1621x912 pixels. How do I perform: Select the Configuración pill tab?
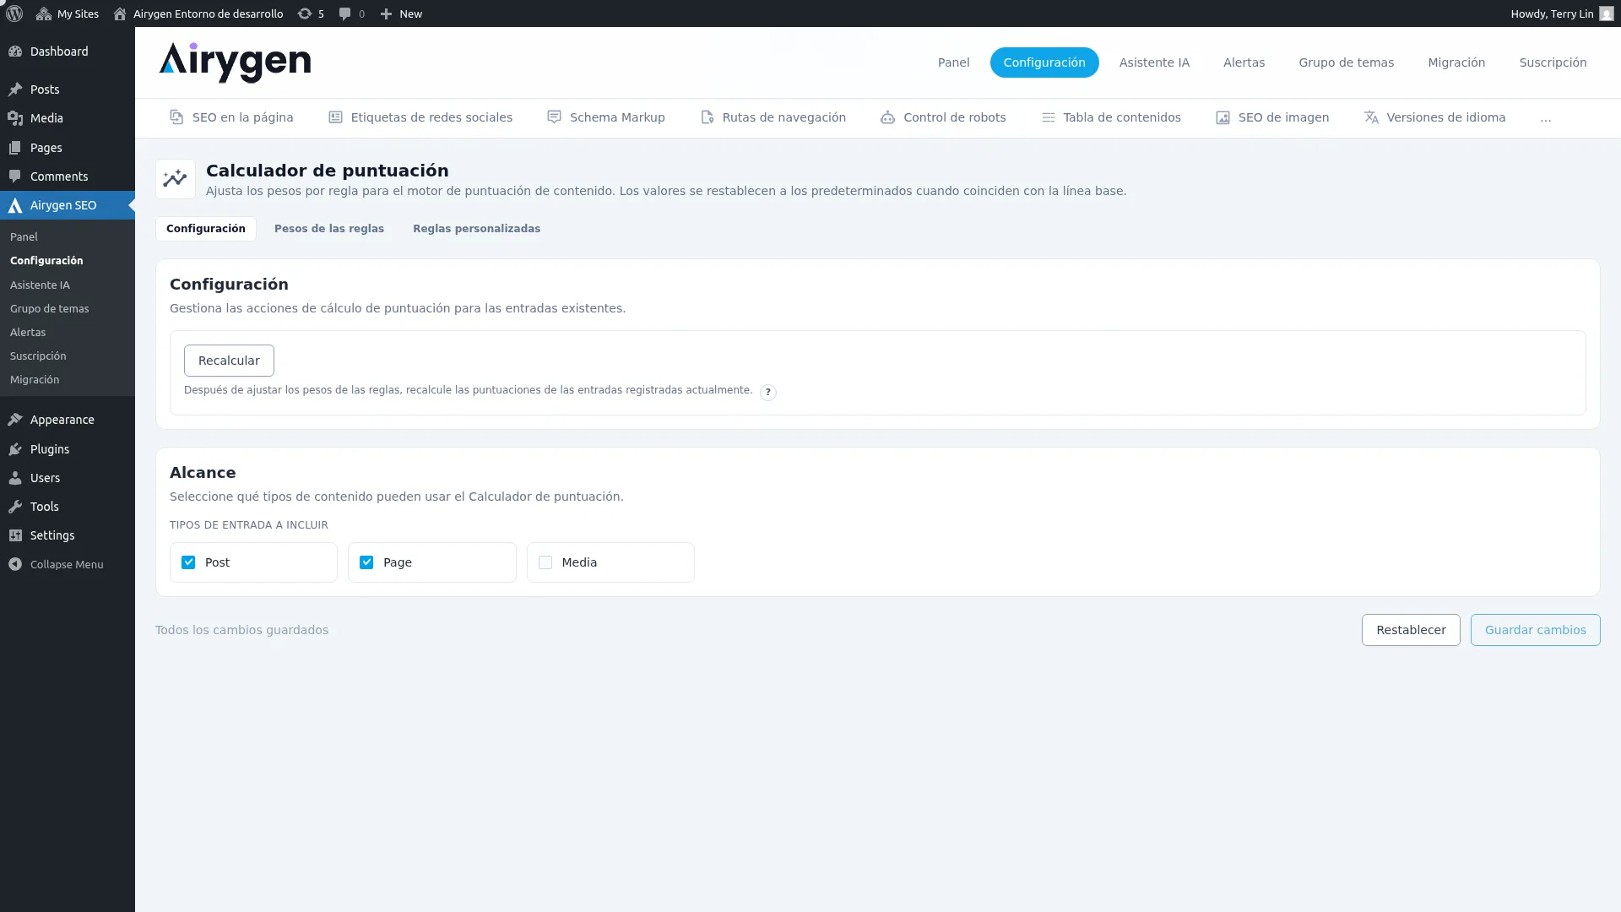[x=1044, y=62]
